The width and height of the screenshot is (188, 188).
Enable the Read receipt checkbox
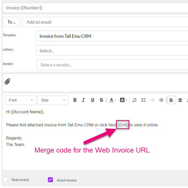(x=5, y=179)
